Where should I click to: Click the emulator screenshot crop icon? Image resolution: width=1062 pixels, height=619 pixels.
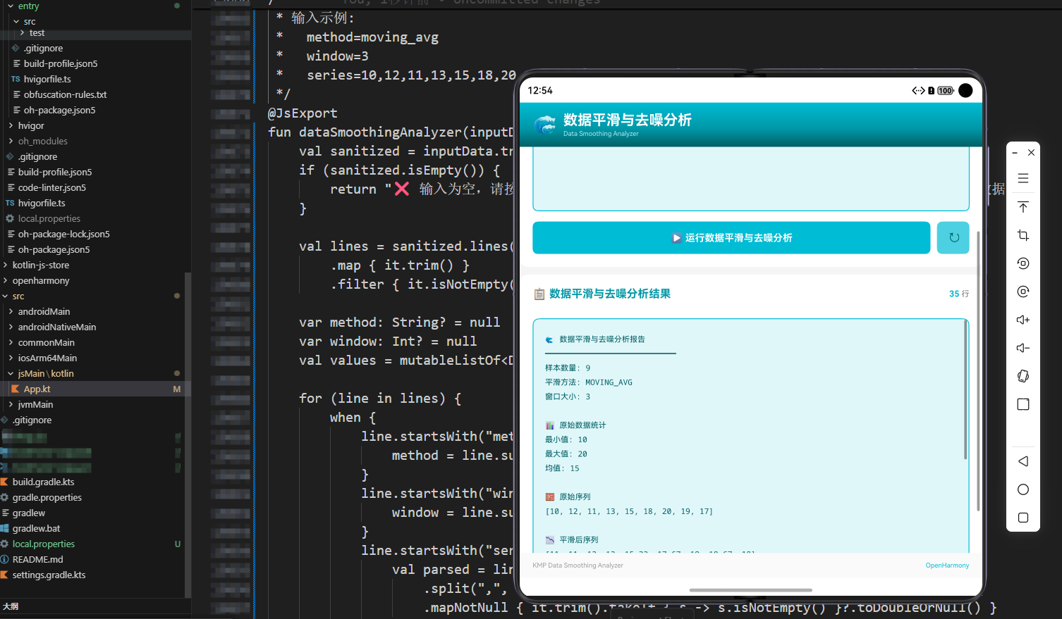tap(1023, 235)
